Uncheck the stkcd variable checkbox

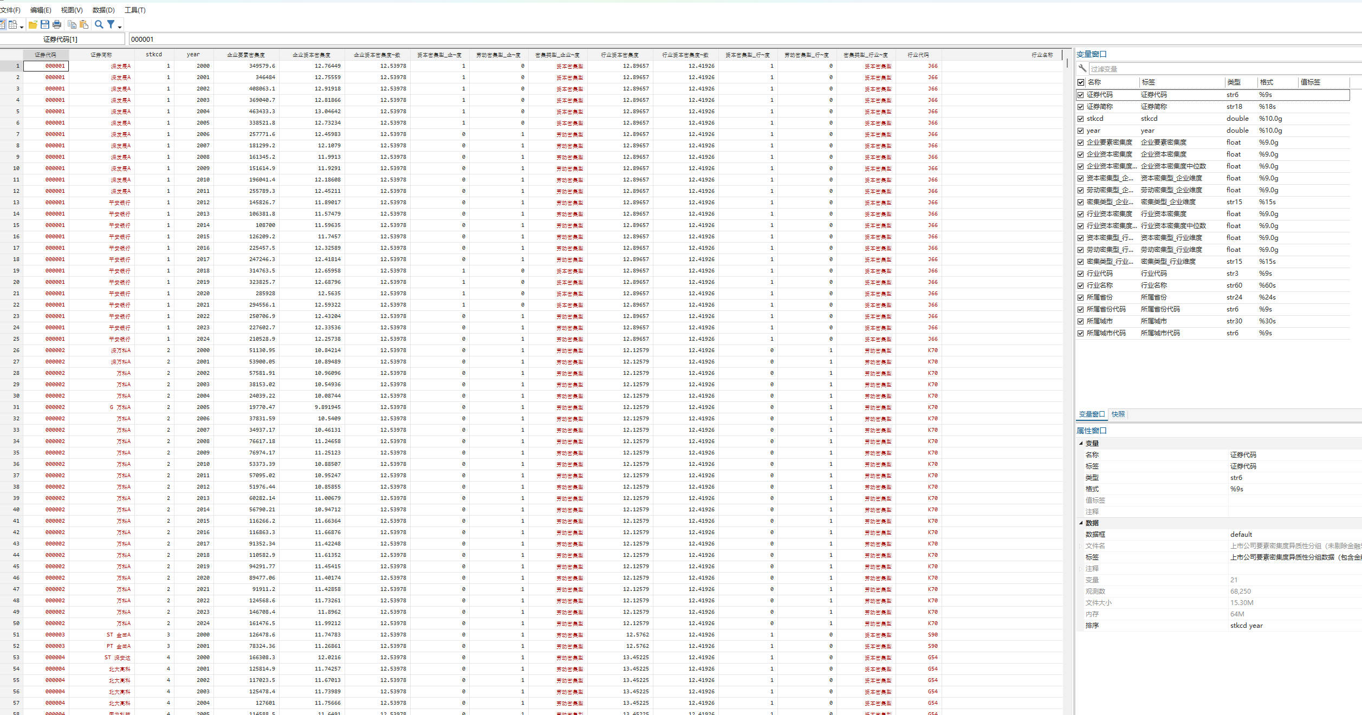[1081, 119]
